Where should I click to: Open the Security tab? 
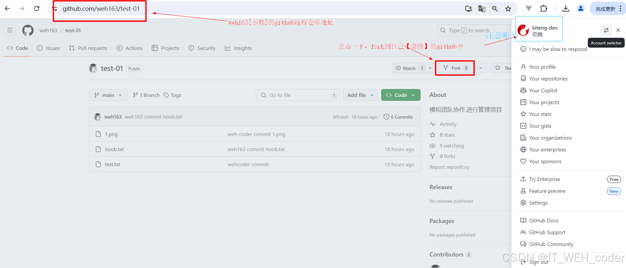(x=202, y=48)
